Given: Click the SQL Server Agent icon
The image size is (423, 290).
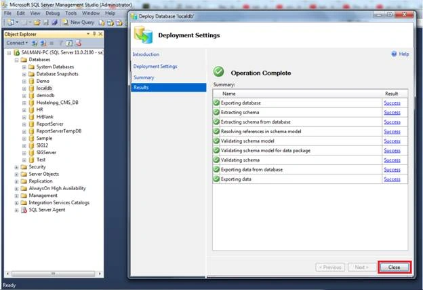Looking at the screenshot, I should pyautogui.click(x=24, y=210).
